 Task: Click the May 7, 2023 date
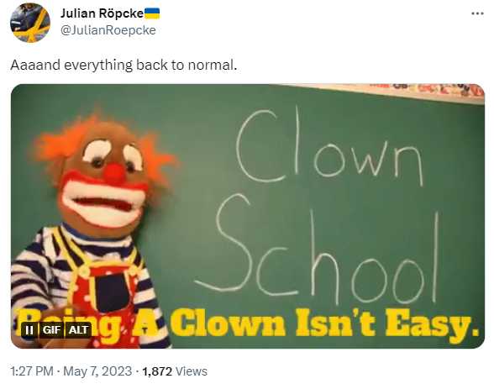[x=97, y=371]
